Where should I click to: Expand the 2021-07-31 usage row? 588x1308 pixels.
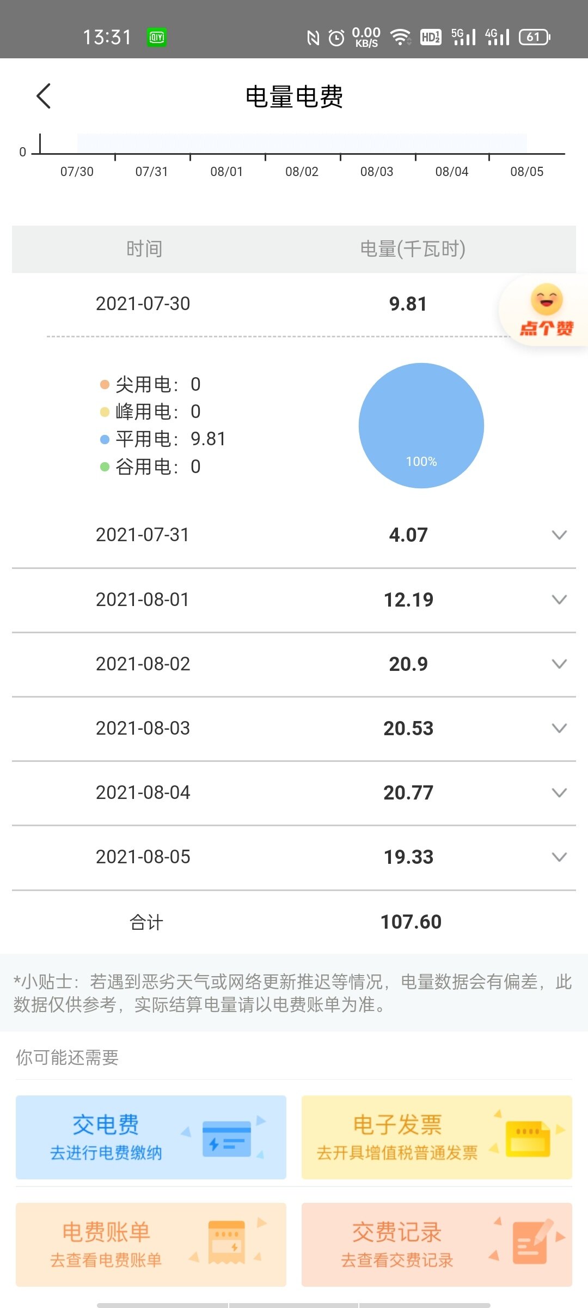click(559, 535)
